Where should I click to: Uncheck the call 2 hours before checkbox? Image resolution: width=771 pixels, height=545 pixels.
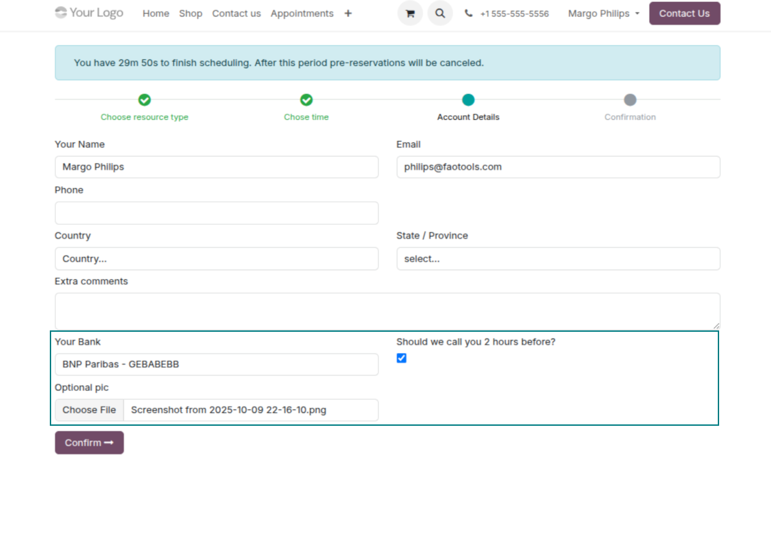point(402,358)
